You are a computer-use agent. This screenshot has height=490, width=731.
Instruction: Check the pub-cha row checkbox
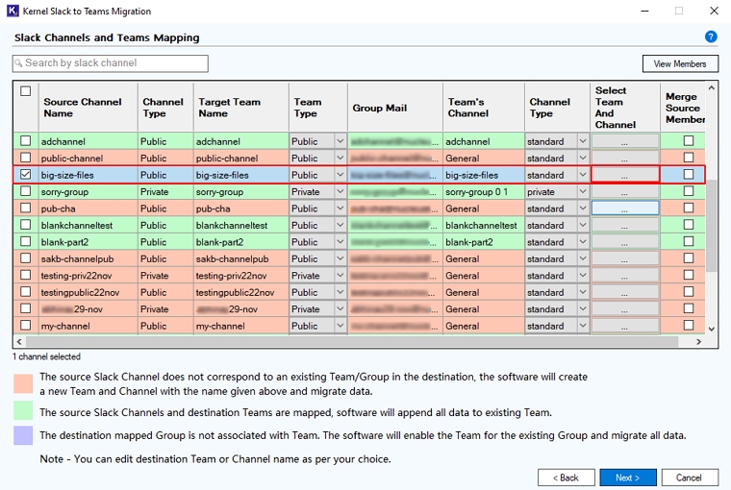(26, 208)
